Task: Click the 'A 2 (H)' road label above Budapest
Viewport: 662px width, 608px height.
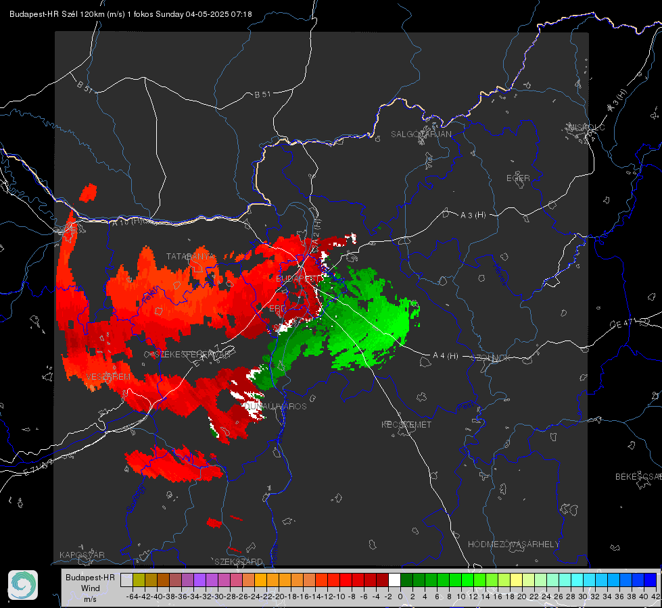Action: click(x=316, y=231)
